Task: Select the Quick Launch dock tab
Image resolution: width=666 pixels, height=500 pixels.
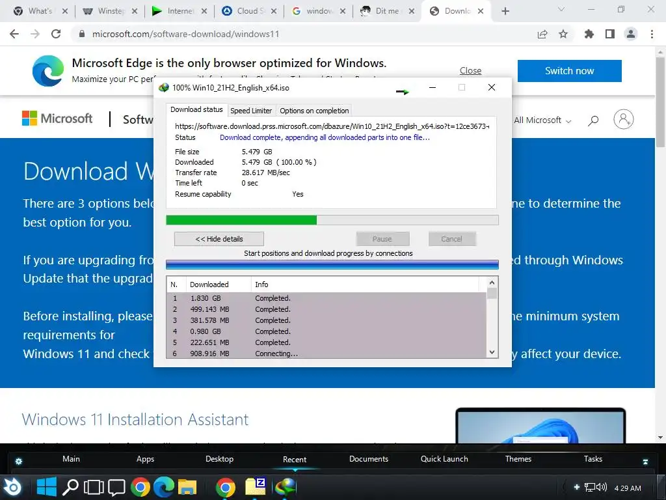Action: 444,459
